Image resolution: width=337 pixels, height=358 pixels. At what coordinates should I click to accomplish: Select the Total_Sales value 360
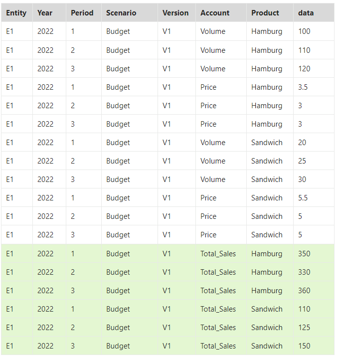click(304, 291)
